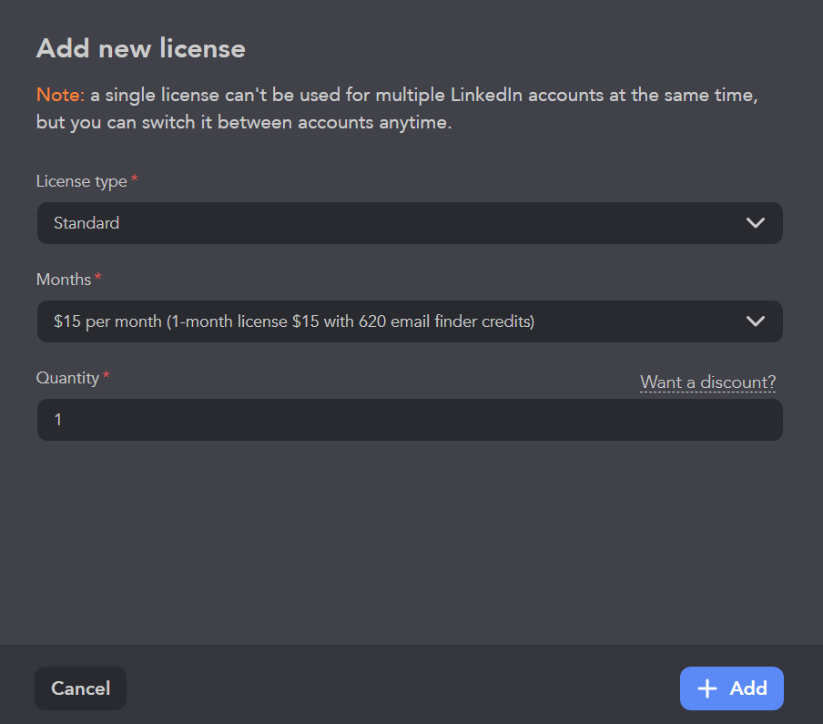Select the current 'Standard' license value
The image size is (823, 724).
[x=86, y=223]
